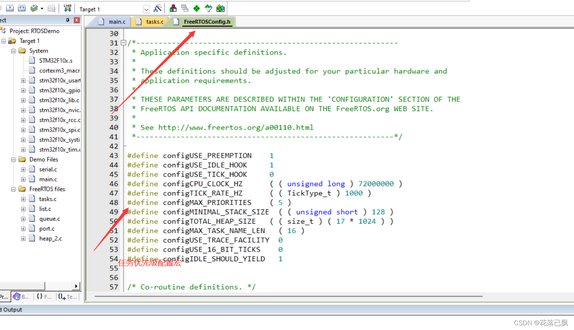
Task: Click configTOTAL_HEAP_SIZE in the code
Action: pos(209,221)
